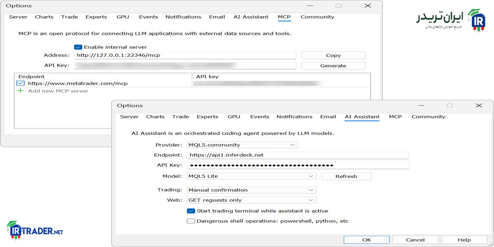
Task: Toggle Enable internal server checkbox
Action: pyautogui.click(x=78, y=47)
